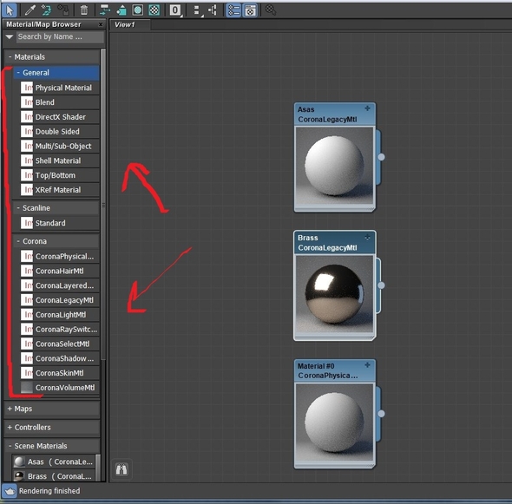Toggle the Material/Map Browser panel button
The image size is (512, 504).
click(x=233, y=10)
